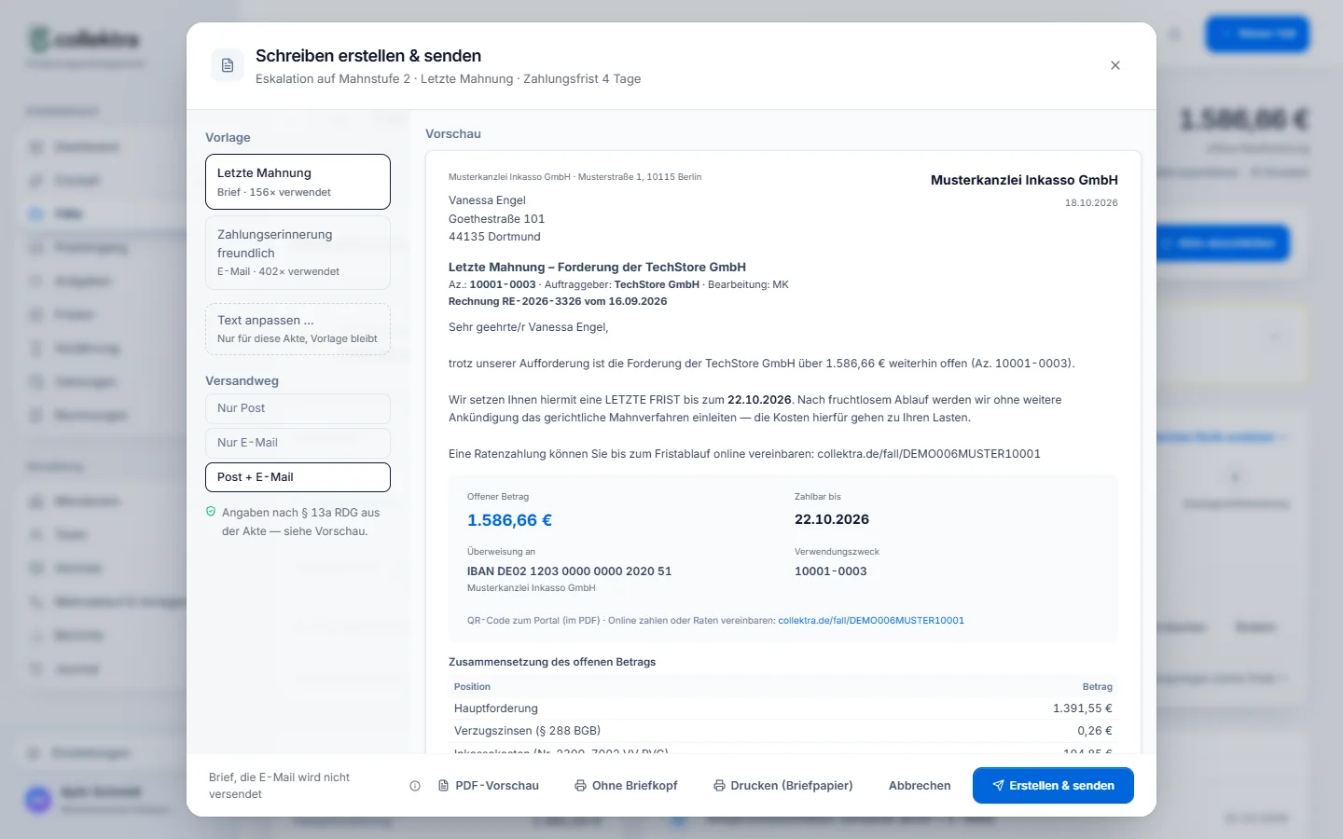The height and width of the screenshot is (839, 1343).
Task: Click the Goethestraße 101 address line
Action: point(496,219)
